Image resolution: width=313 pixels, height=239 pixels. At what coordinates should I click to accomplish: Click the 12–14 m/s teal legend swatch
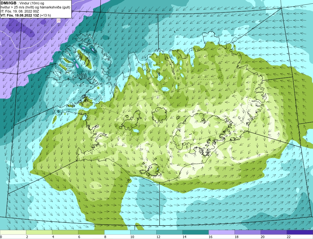point(169,232)
